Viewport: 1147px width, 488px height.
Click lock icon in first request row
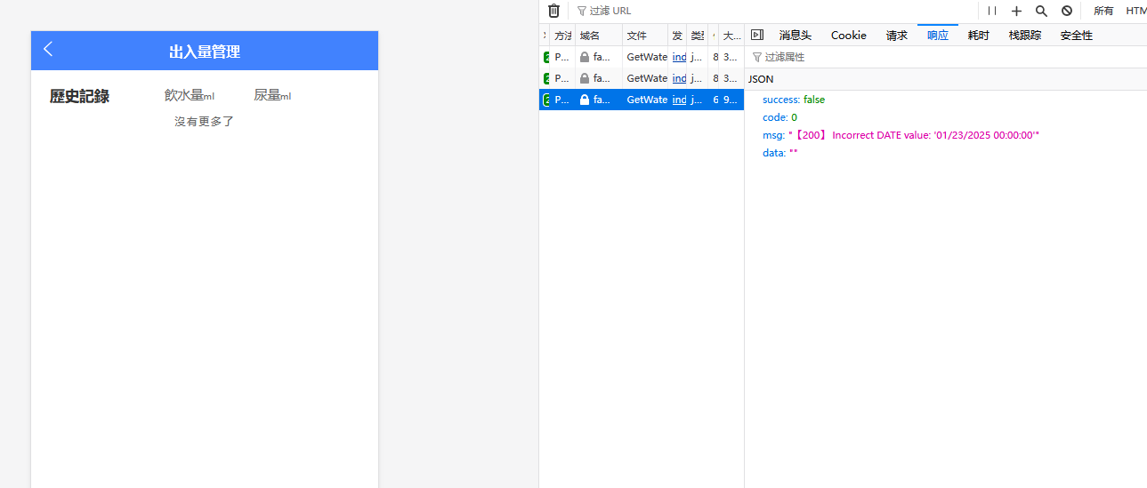click(585, 57)
